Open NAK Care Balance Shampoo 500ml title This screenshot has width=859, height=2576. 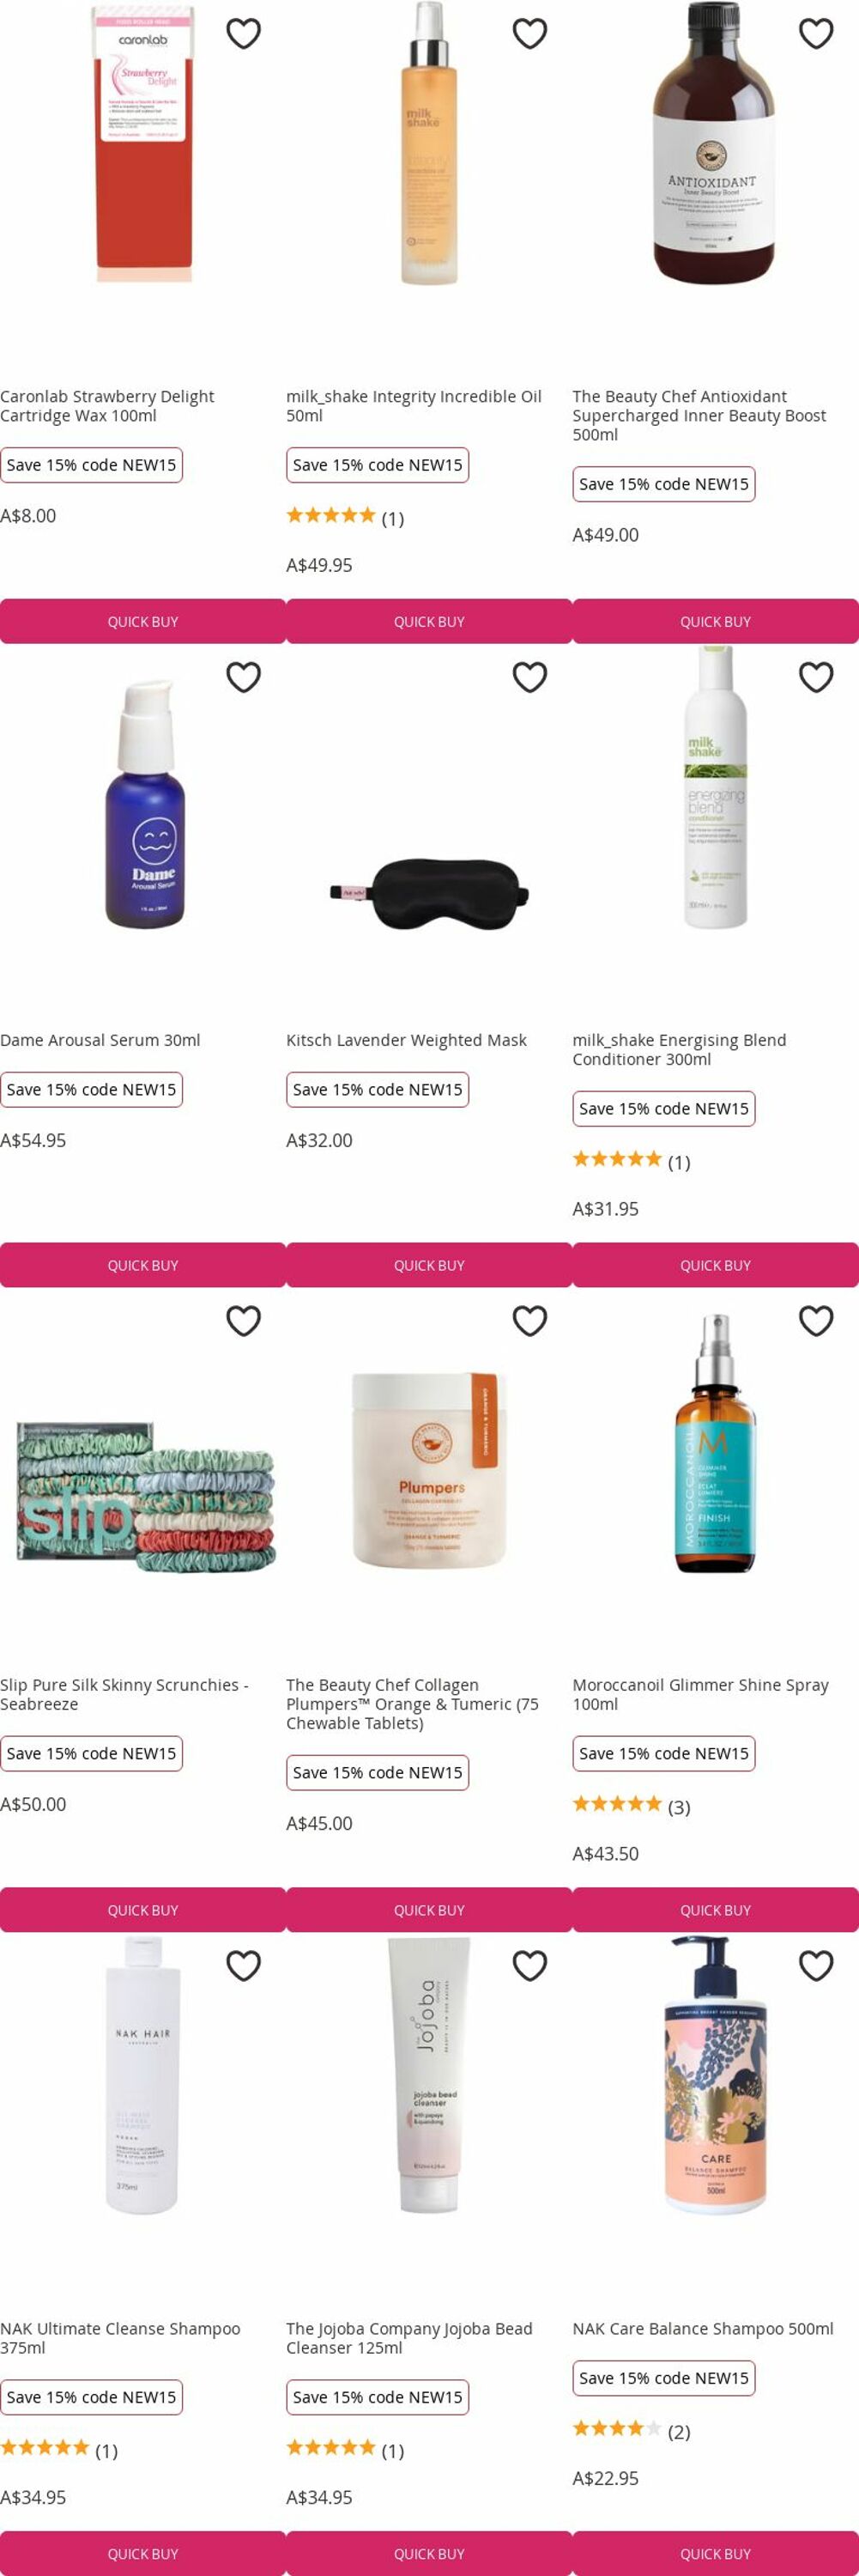tap(702, 2328)
